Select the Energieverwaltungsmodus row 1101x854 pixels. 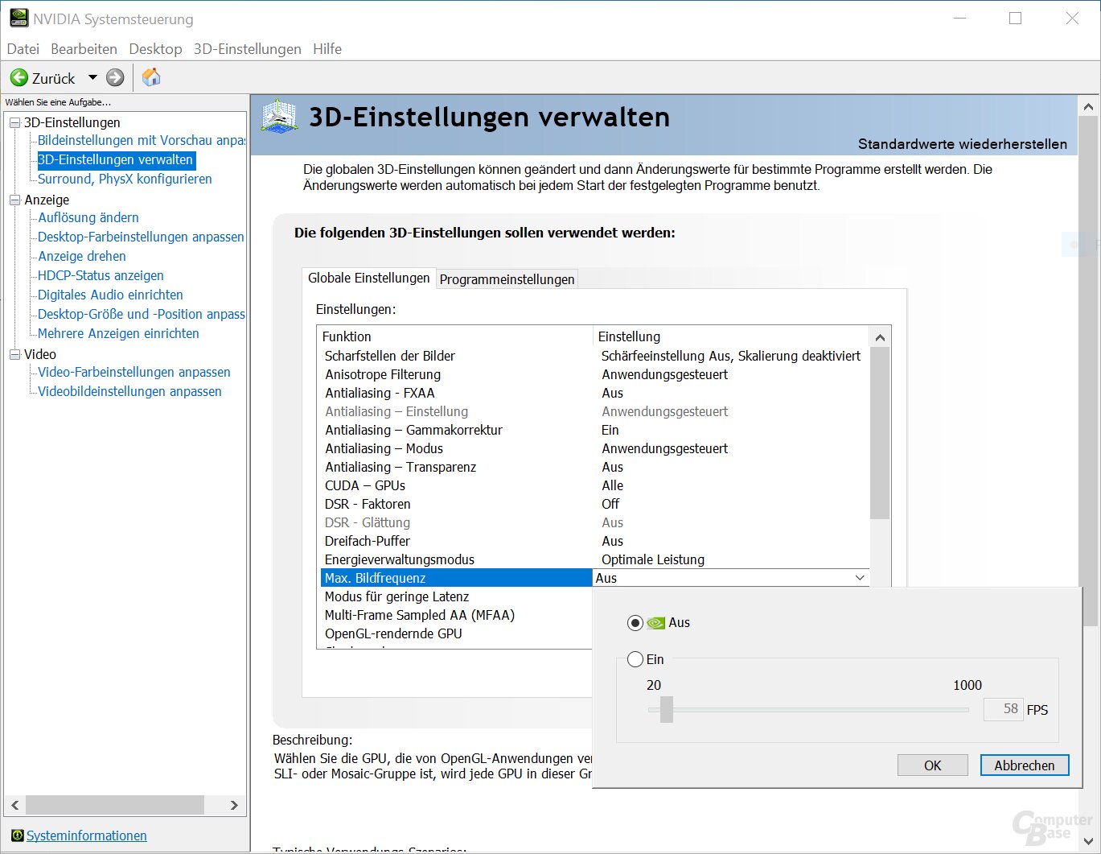tap(594, 559)
